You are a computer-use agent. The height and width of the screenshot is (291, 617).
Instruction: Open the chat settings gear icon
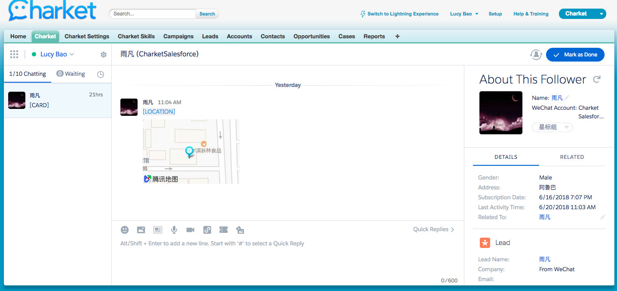coord(103,55)
